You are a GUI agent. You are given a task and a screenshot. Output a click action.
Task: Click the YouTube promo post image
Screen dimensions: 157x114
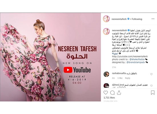(50, 57)
